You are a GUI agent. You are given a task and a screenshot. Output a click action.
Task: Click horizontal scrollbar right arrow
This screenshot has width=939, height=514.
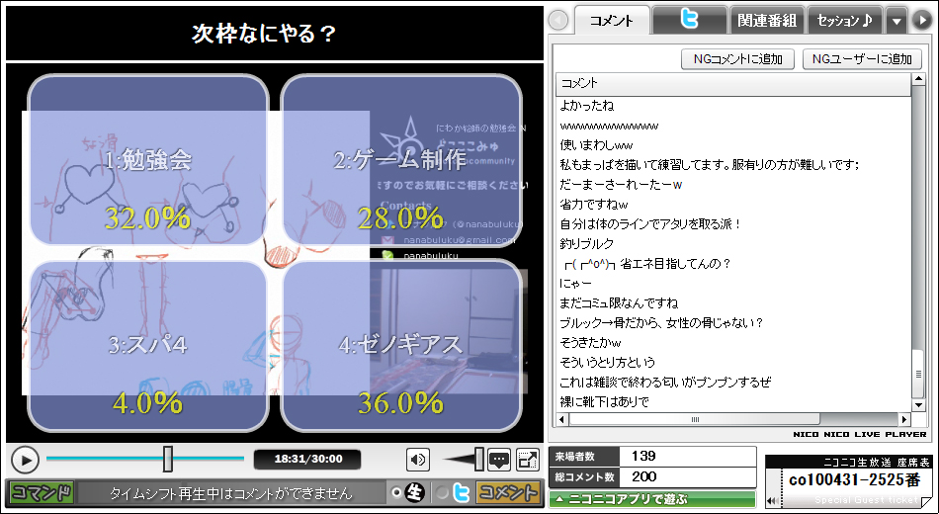tap(904, 419)
